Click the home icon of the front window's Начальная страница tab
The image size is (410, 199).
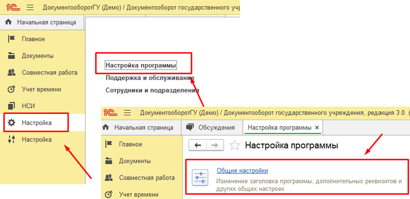[x=106, y=127]
